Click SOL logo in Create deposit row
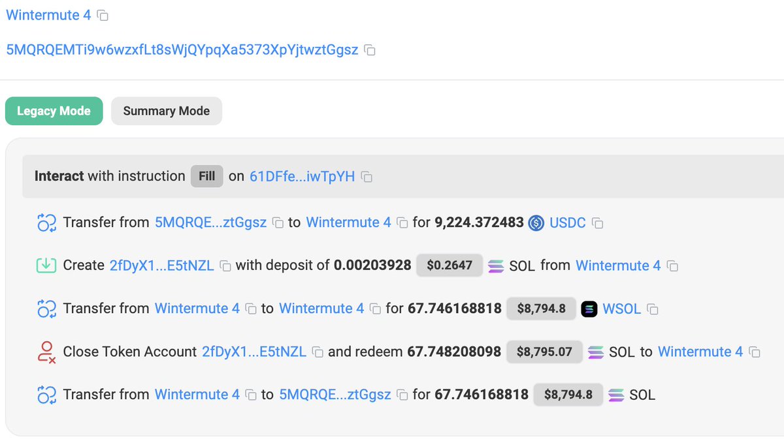 point(496,266)
